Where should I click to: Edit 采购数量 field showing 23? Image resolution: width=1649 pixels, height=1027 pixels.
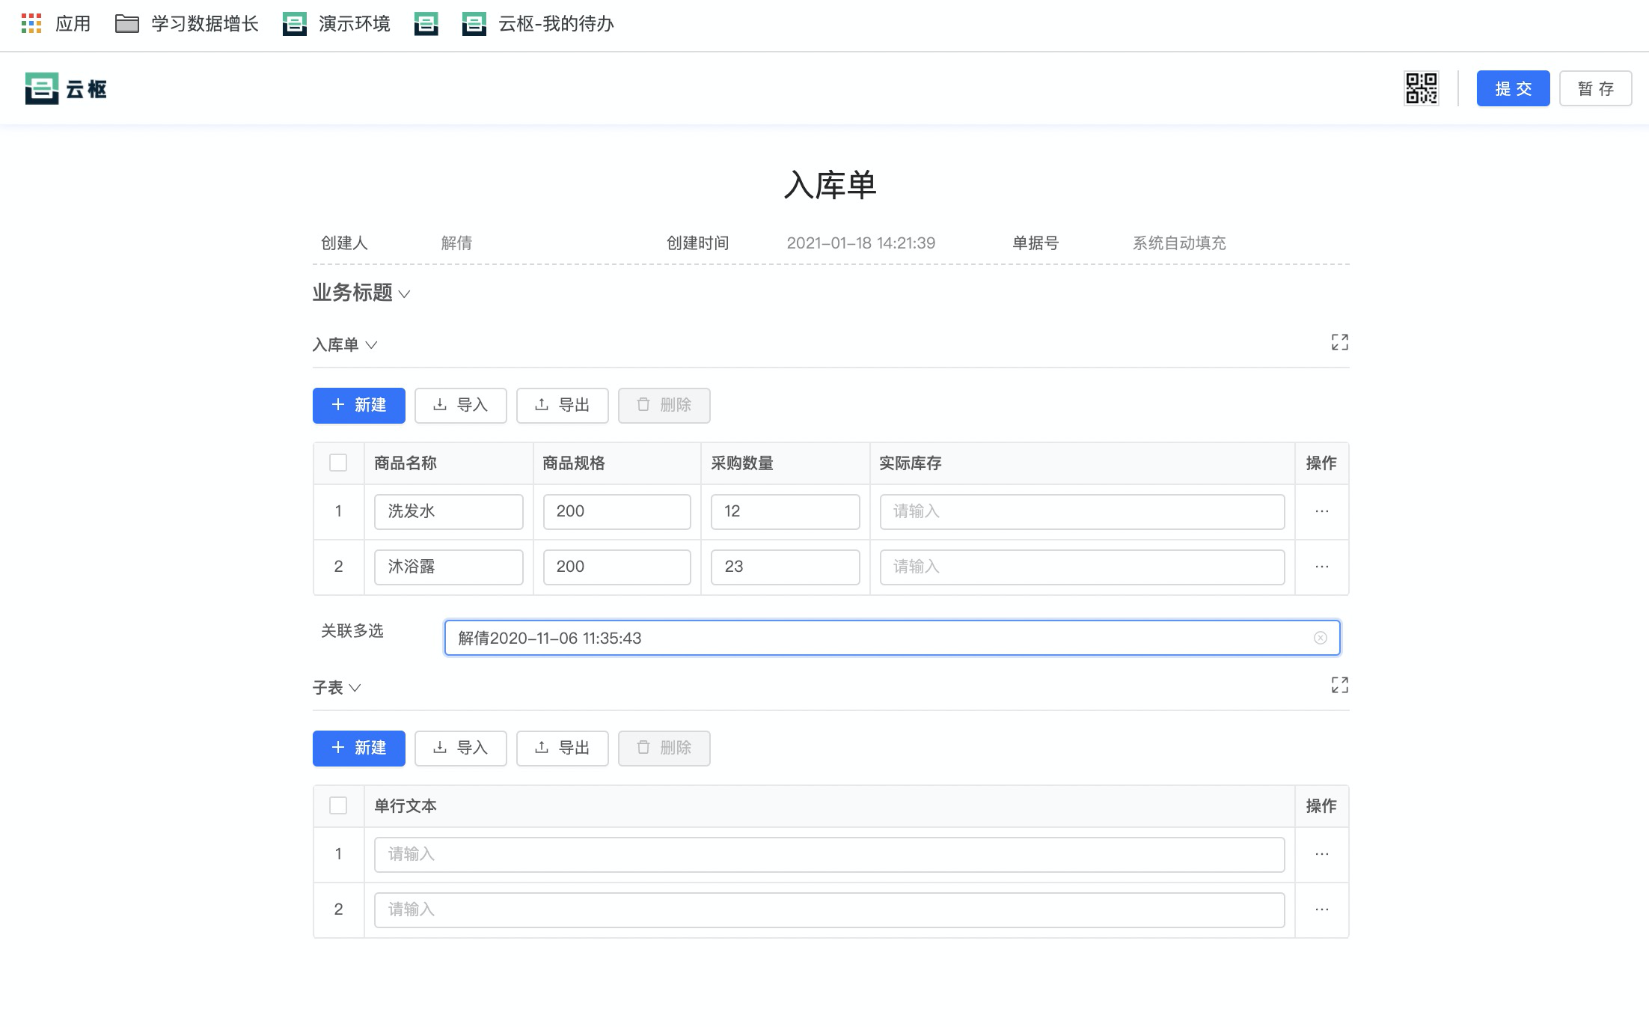coord(786,567)
